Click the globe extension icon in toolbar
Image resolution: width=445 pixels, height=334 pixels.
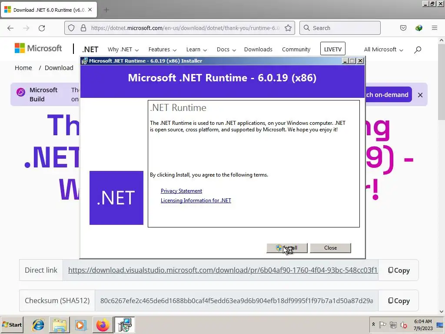point(418,28)
